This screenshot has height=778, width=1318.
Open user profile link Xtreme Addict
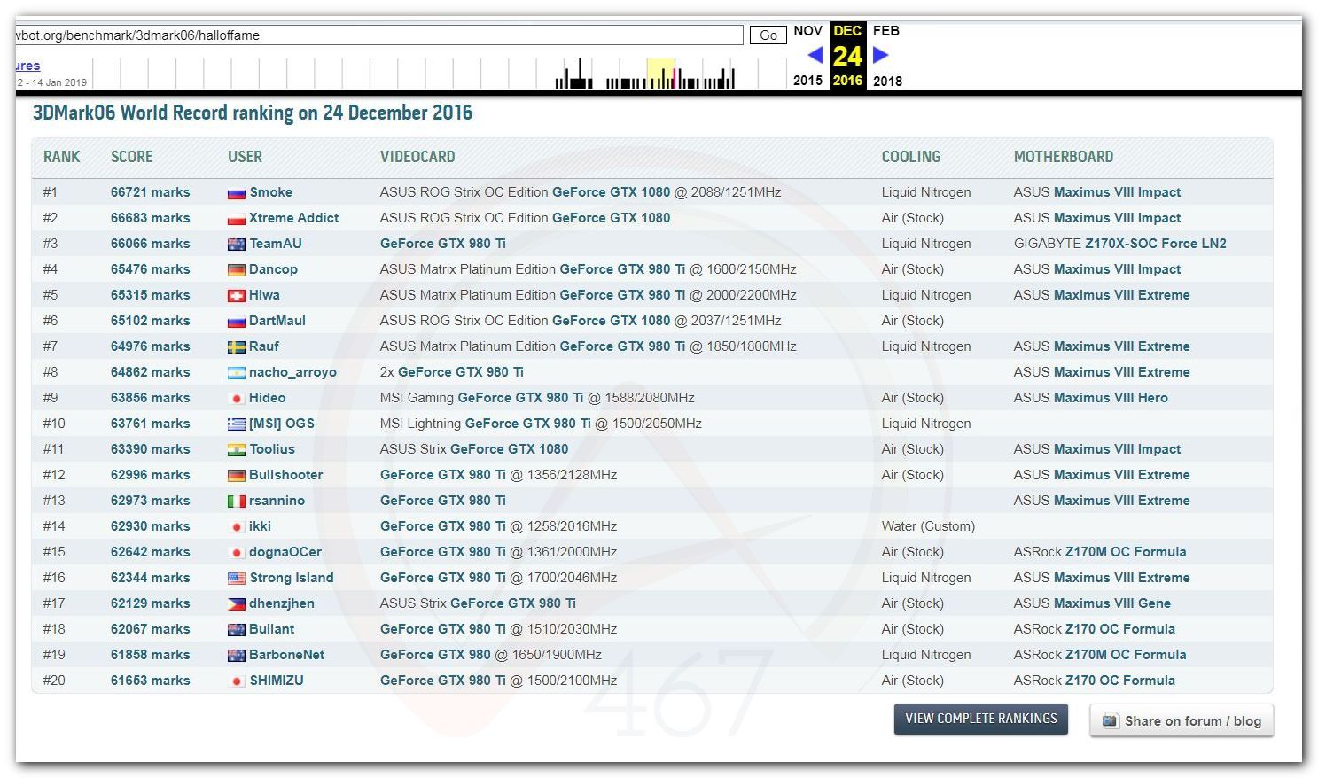pyautogui.click(x=294, y=218)
